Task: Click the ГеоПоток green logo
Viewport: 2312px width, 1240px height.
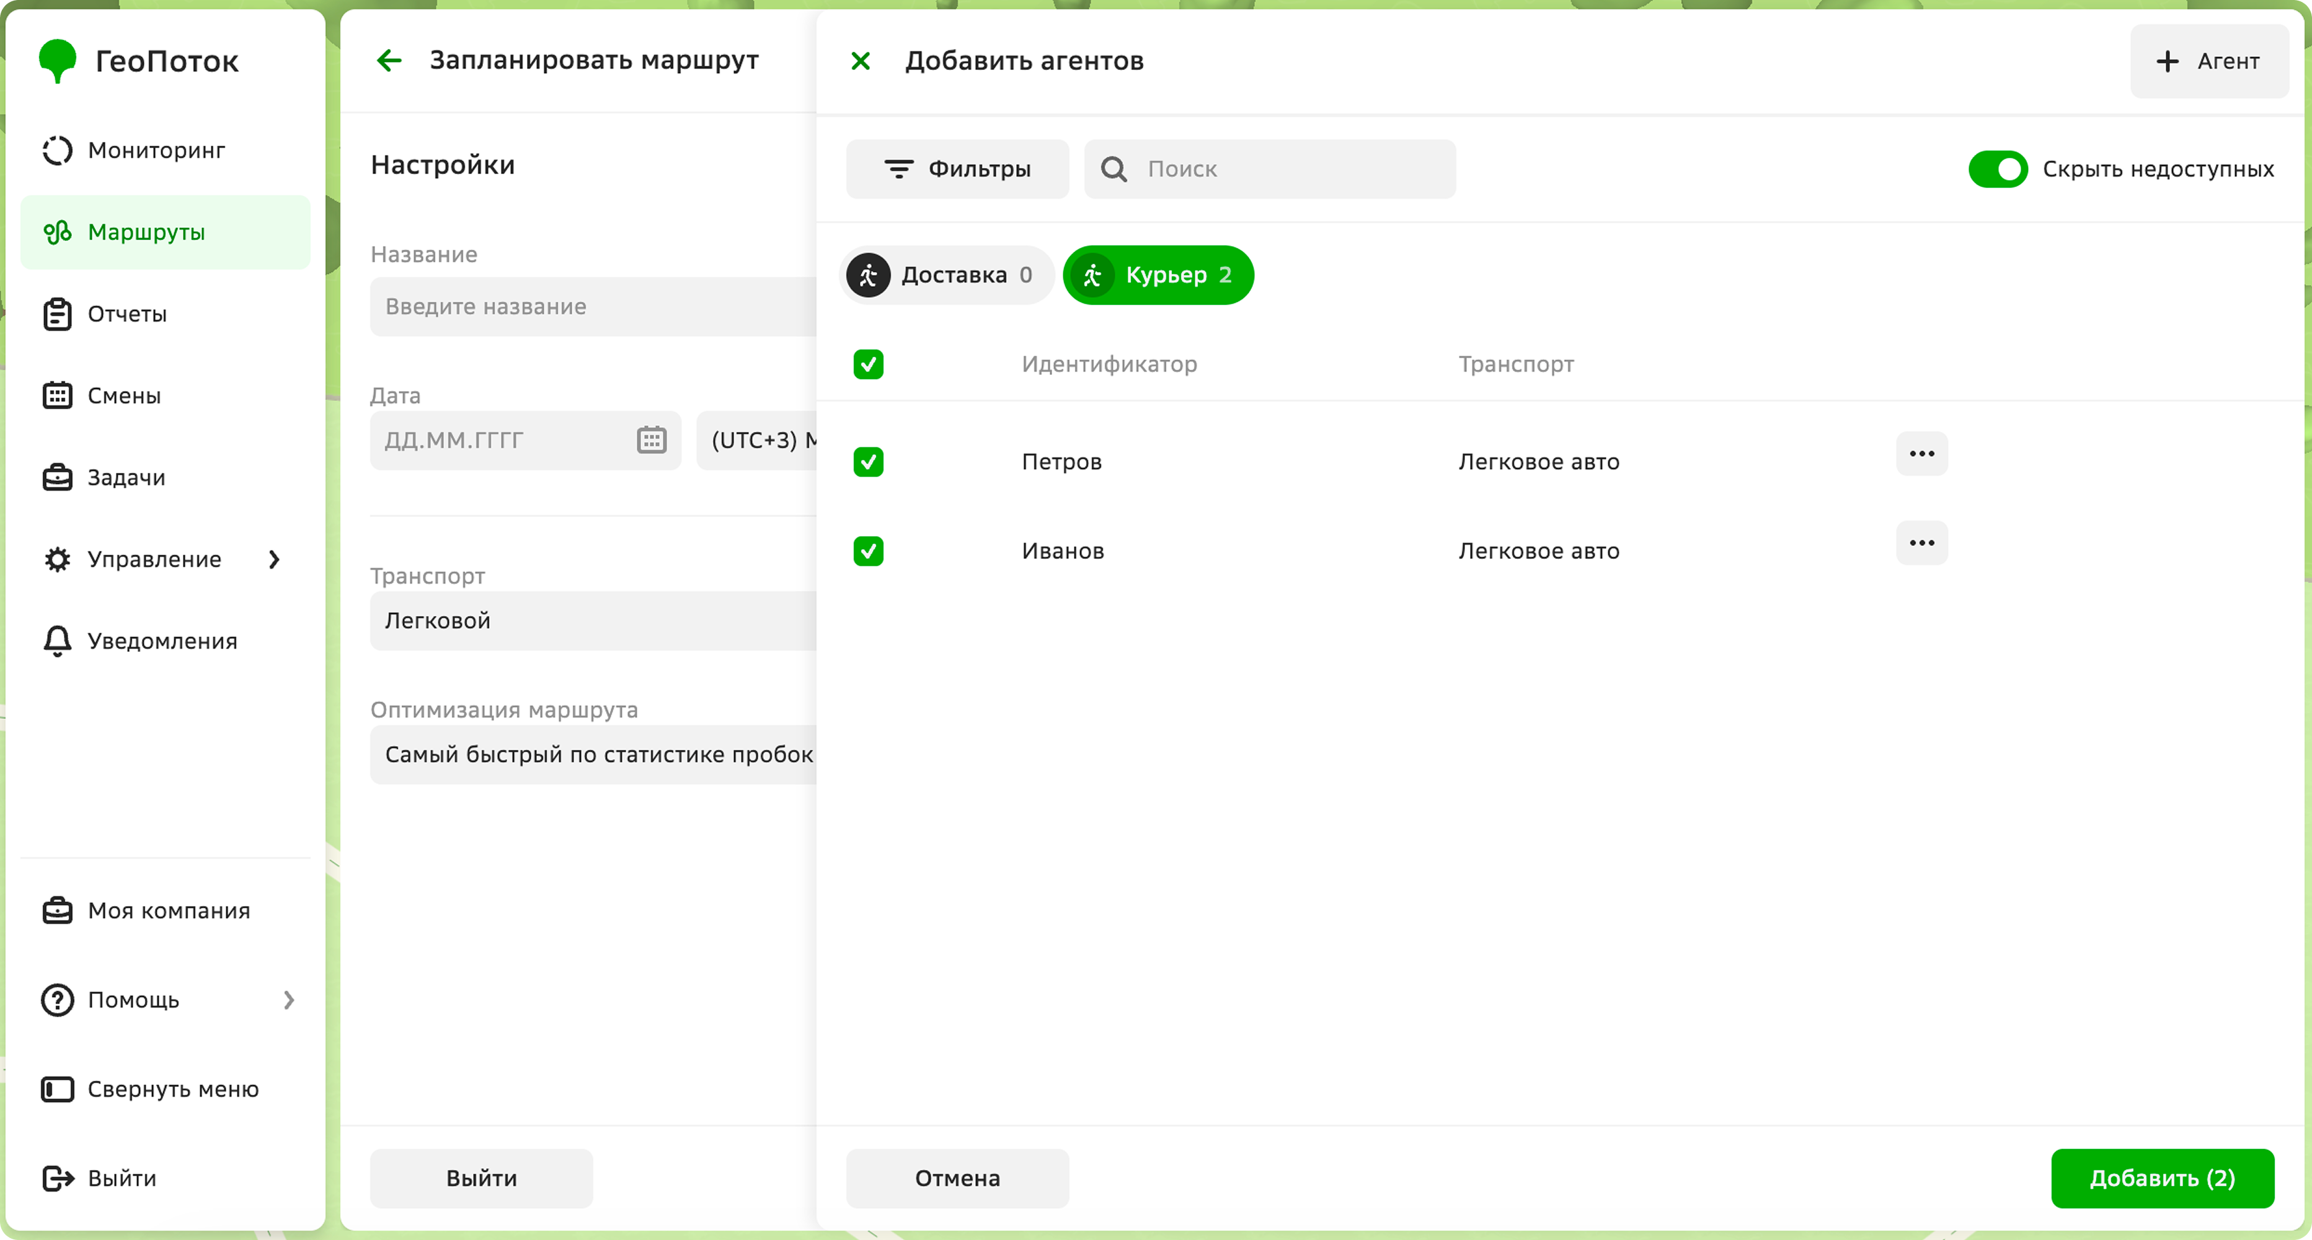Action: tap(58, 60)
